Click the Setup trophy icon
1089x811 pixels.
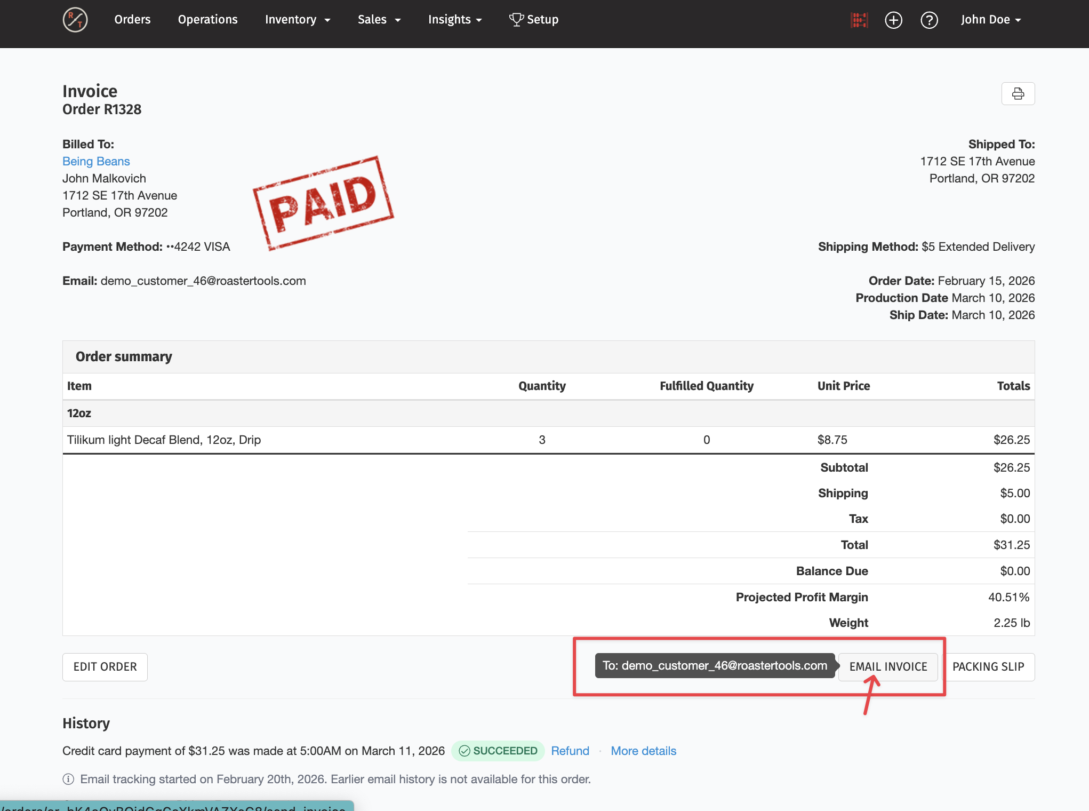point(516,20)
